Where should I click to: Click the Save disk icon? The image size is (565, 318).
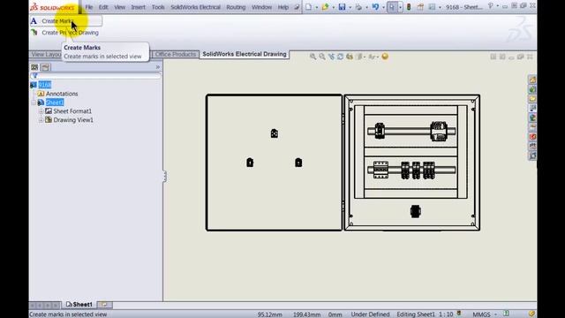pos(342,7)
